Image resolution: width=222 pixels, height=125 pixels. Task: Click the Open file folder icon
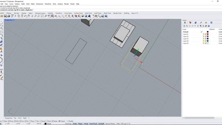(2, 16)
